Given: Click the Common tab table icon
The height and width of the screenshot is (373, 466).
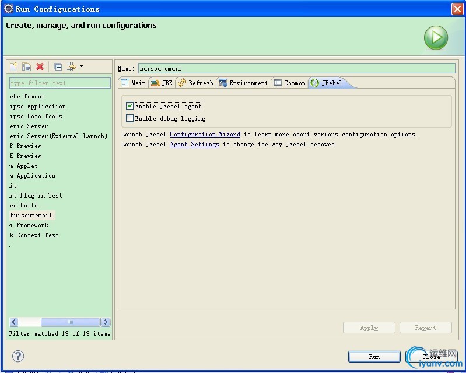Looking at the screenshot, I should click(278, 83).
